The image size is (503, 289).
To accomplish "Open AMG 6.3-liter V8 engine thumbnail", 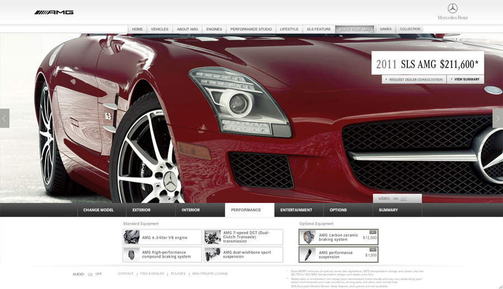I will pos(131,238).
